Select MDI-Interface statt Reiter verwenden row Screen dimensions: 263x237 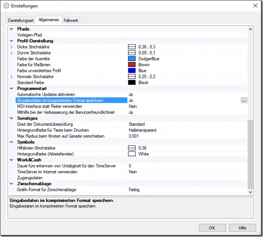131,106
